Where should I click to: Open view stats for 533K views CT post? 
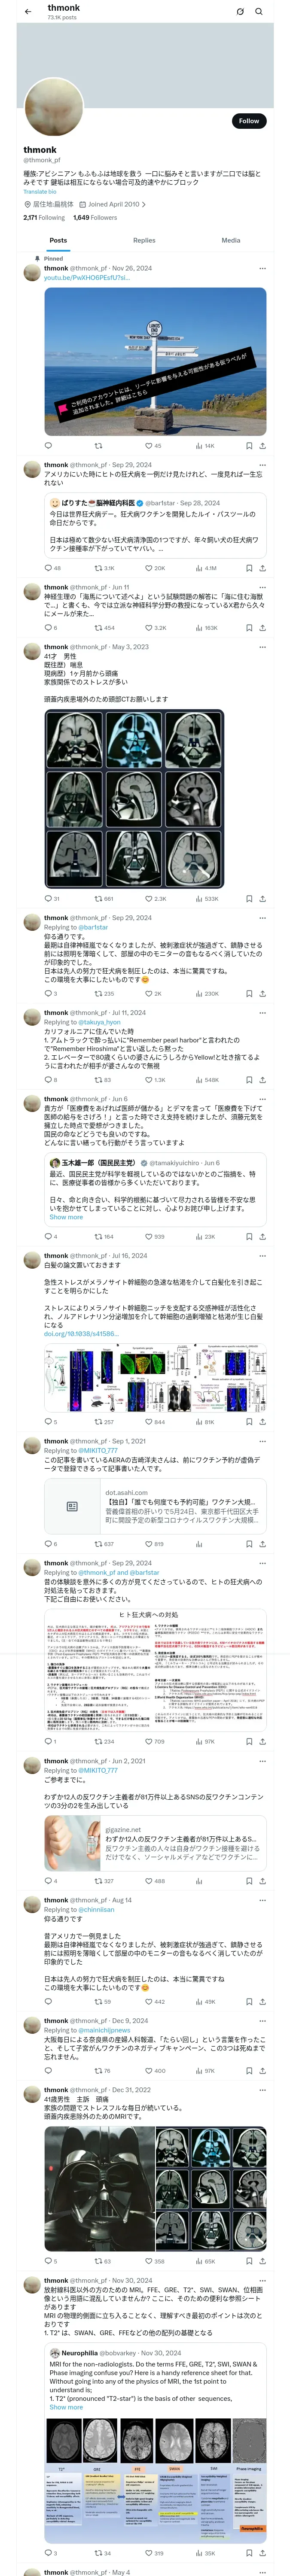click(206, 899)
